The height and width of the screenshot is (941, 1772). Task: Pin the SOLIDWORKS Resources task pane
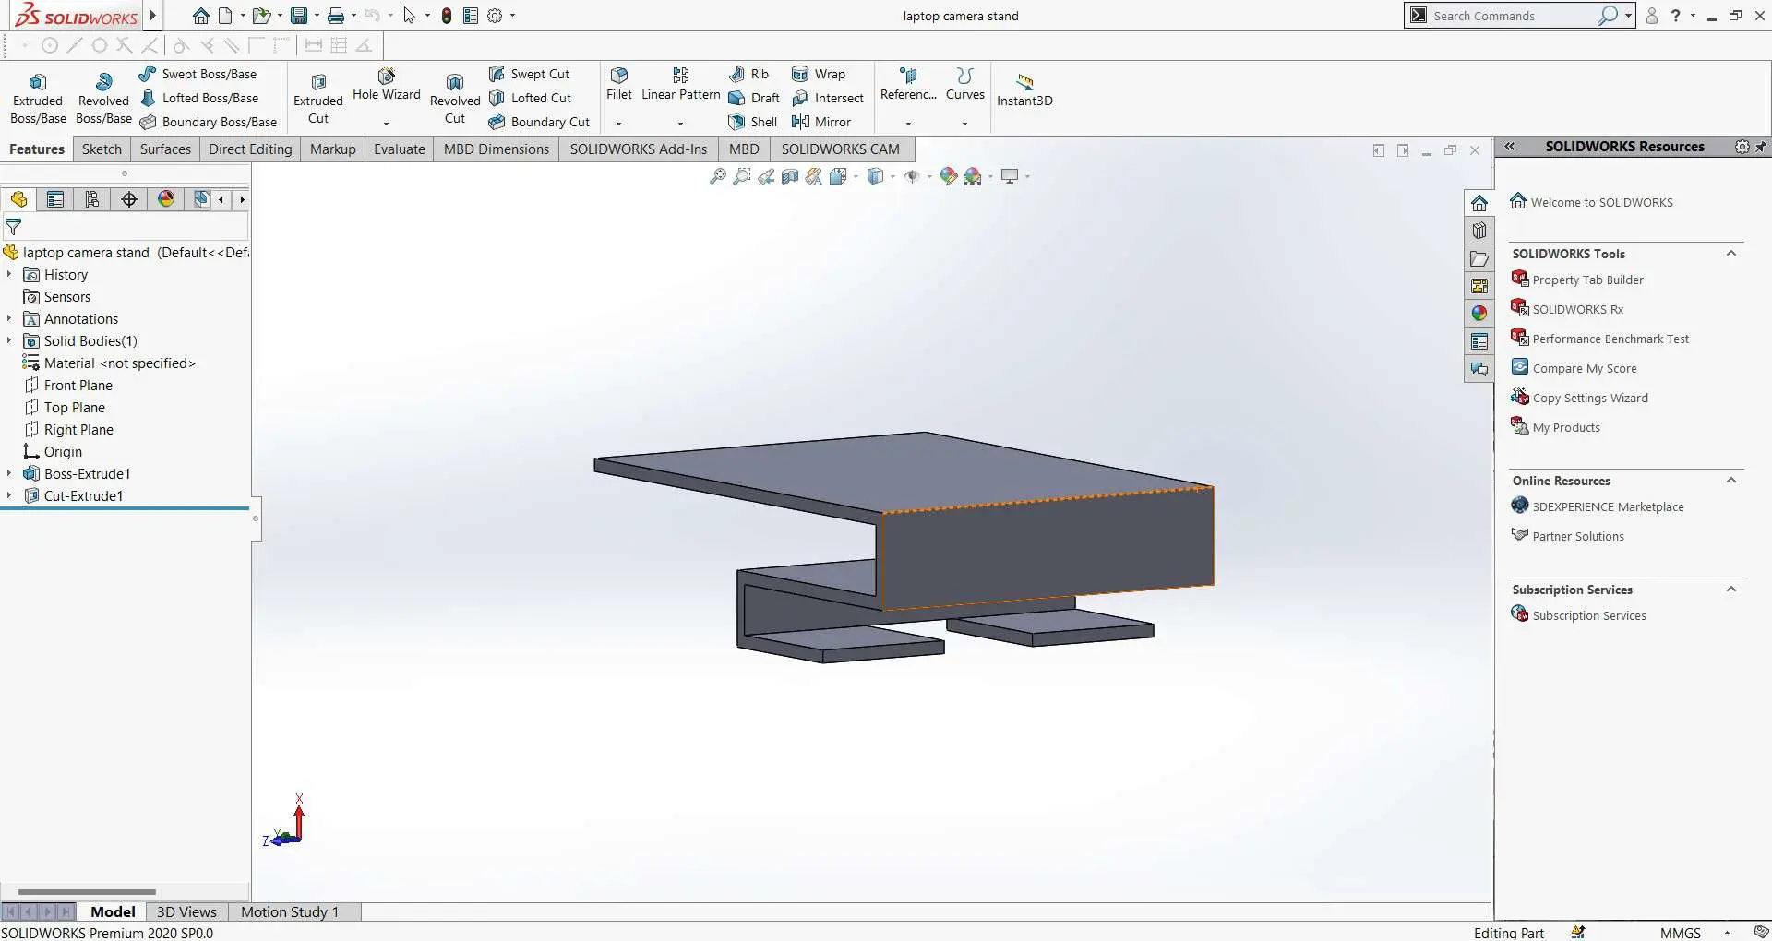[1761, 147]
